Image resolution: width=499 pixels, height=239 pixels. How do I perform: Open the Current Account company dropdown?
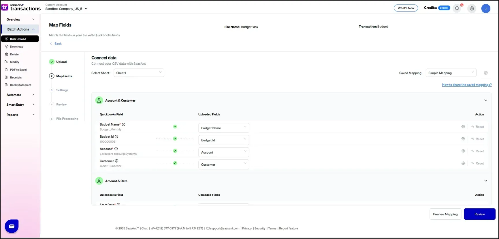point(66,9)
